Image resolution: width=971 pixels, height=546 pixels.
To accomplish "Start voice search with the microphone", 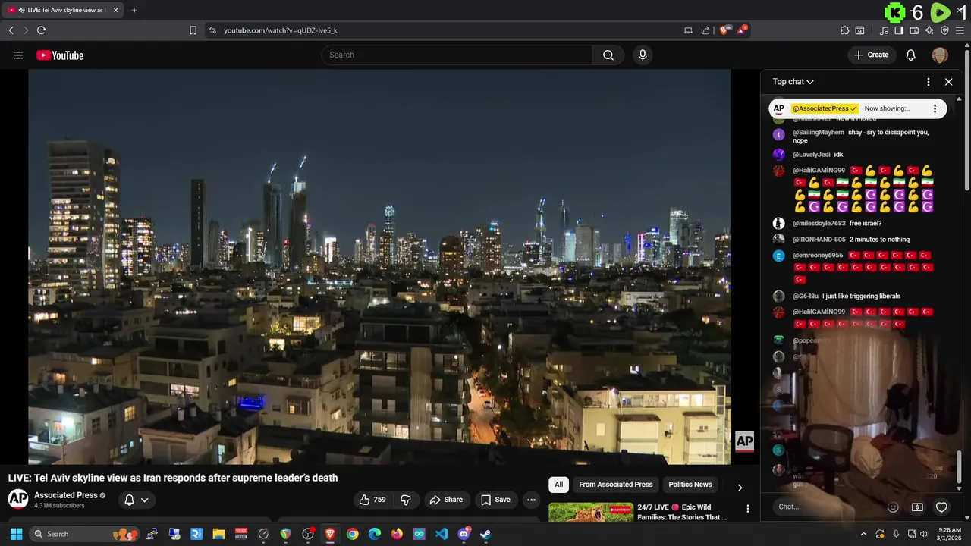I will (643, 55).
